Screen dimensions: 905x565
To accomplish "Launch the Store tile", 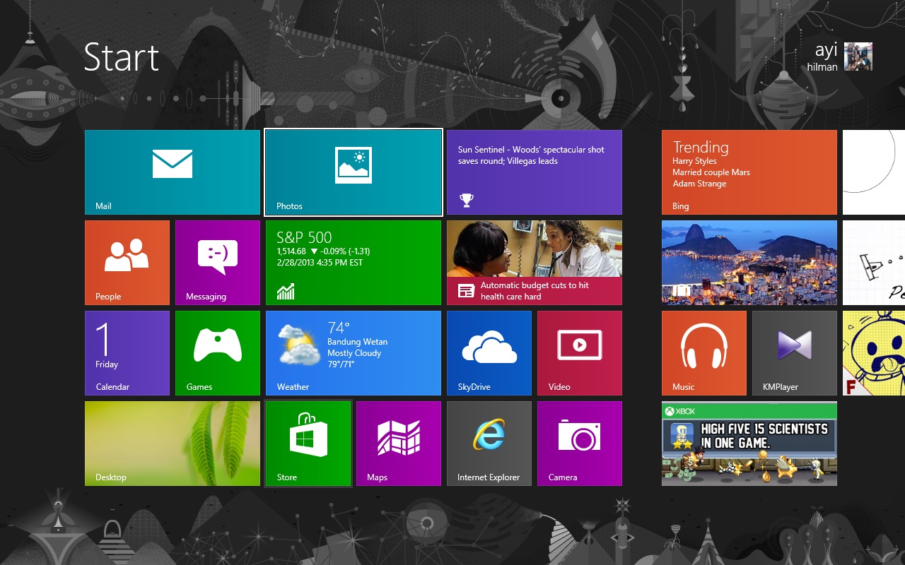I will [x=308, y=444].
